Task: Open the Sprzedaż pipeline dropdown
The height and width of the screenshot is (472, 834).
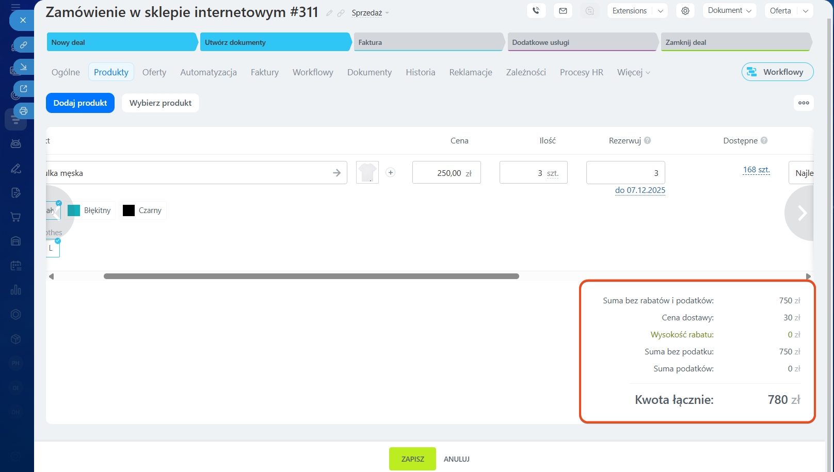Action: point(370,13)
